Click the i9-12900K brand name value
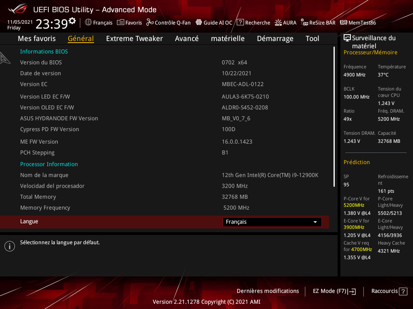The height and width of the screenshot is (309, 413). (270, 175)
